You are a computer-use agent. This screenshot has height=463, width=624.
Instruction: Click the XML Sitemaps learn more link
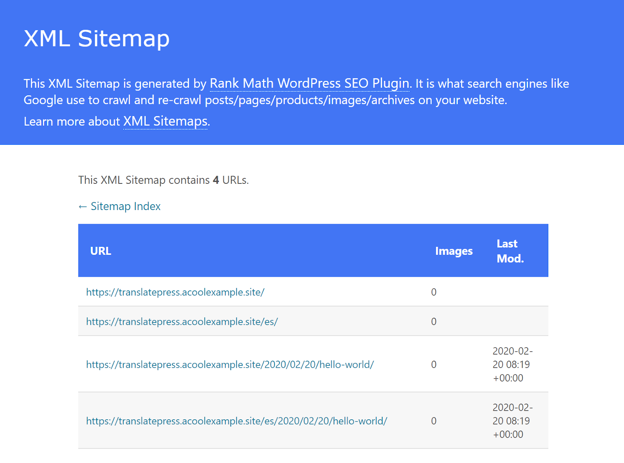tap(165, 121)
